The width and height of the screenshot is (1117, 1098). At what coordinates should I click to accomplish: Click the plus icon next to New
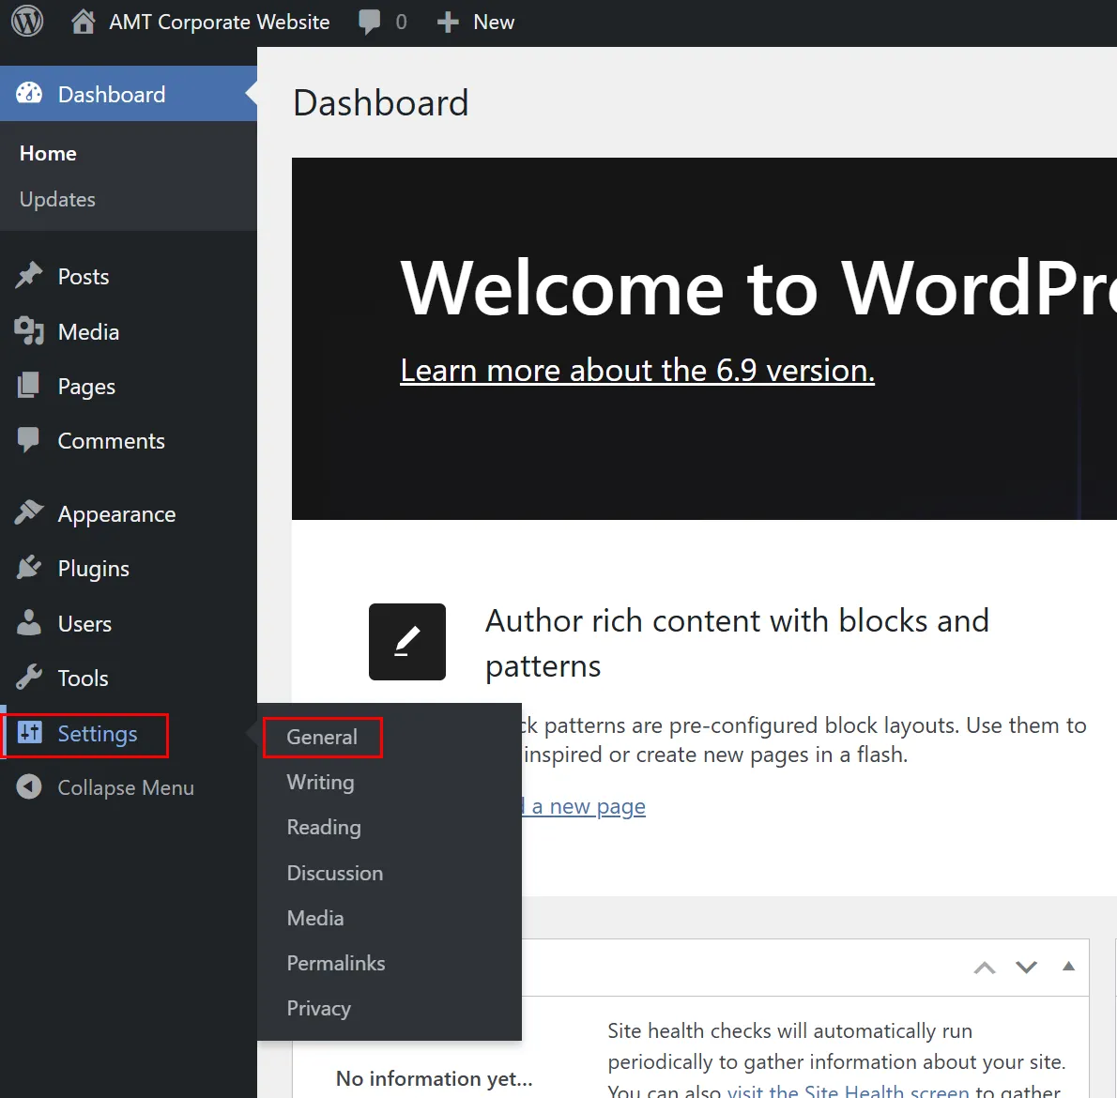[x=448, y=23]
